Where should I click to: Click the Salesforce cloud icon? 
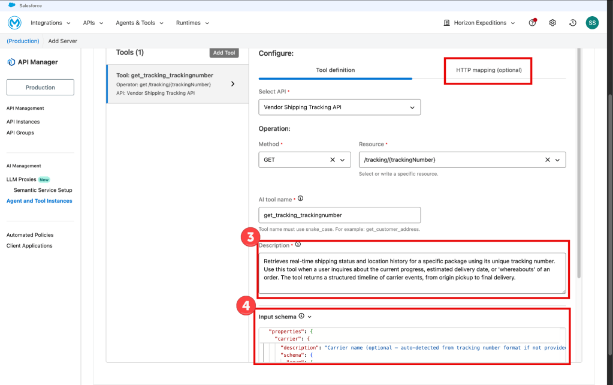(12, 5)
